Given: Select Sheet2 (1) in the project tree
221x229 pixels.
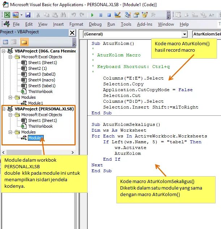Looking at the screenshot, I should click(37, 68).
